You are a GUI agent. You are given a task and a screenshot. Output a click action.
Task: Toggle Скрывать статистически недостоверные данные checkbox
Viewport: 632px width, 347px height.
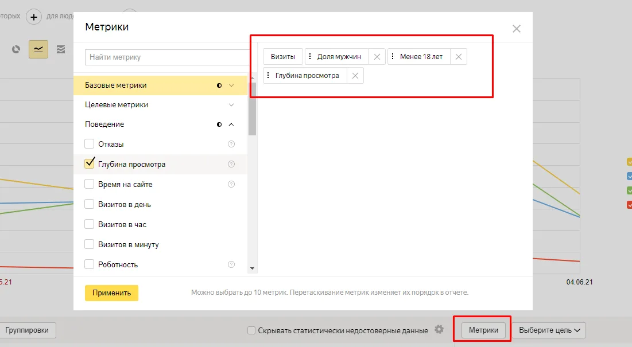point(251,330)
